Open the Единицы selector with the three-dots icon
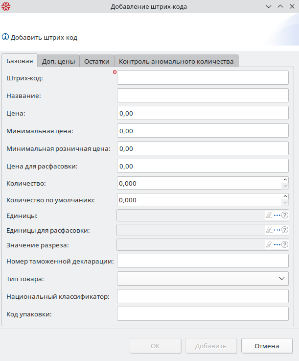The width and height of the screenshot is (299, 361). (277, 215)
